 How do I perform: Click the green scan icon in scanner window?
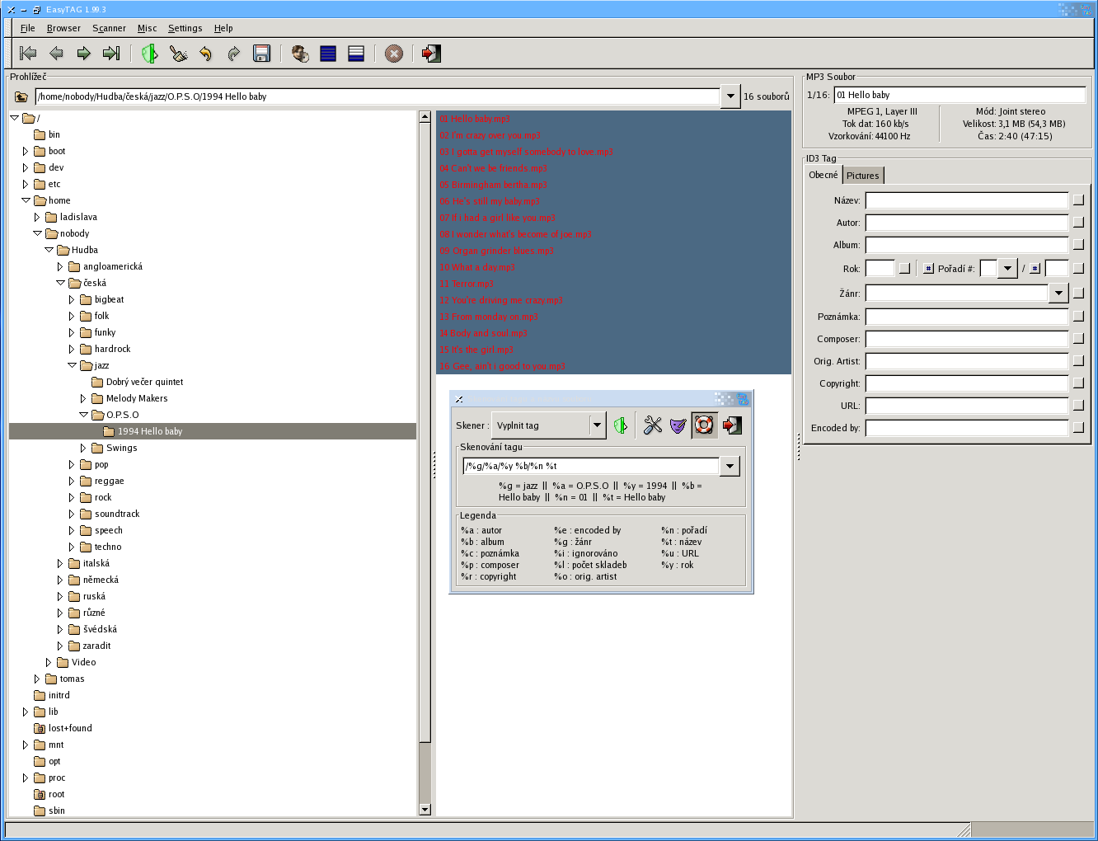[x=621, y=425]
